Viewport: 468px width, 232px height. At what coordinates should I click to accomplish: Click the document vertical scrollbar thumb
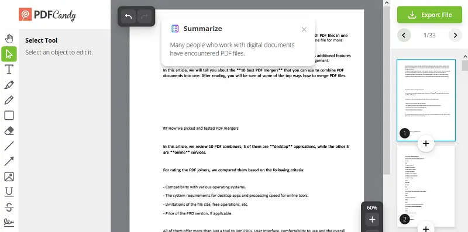point(387,91)
